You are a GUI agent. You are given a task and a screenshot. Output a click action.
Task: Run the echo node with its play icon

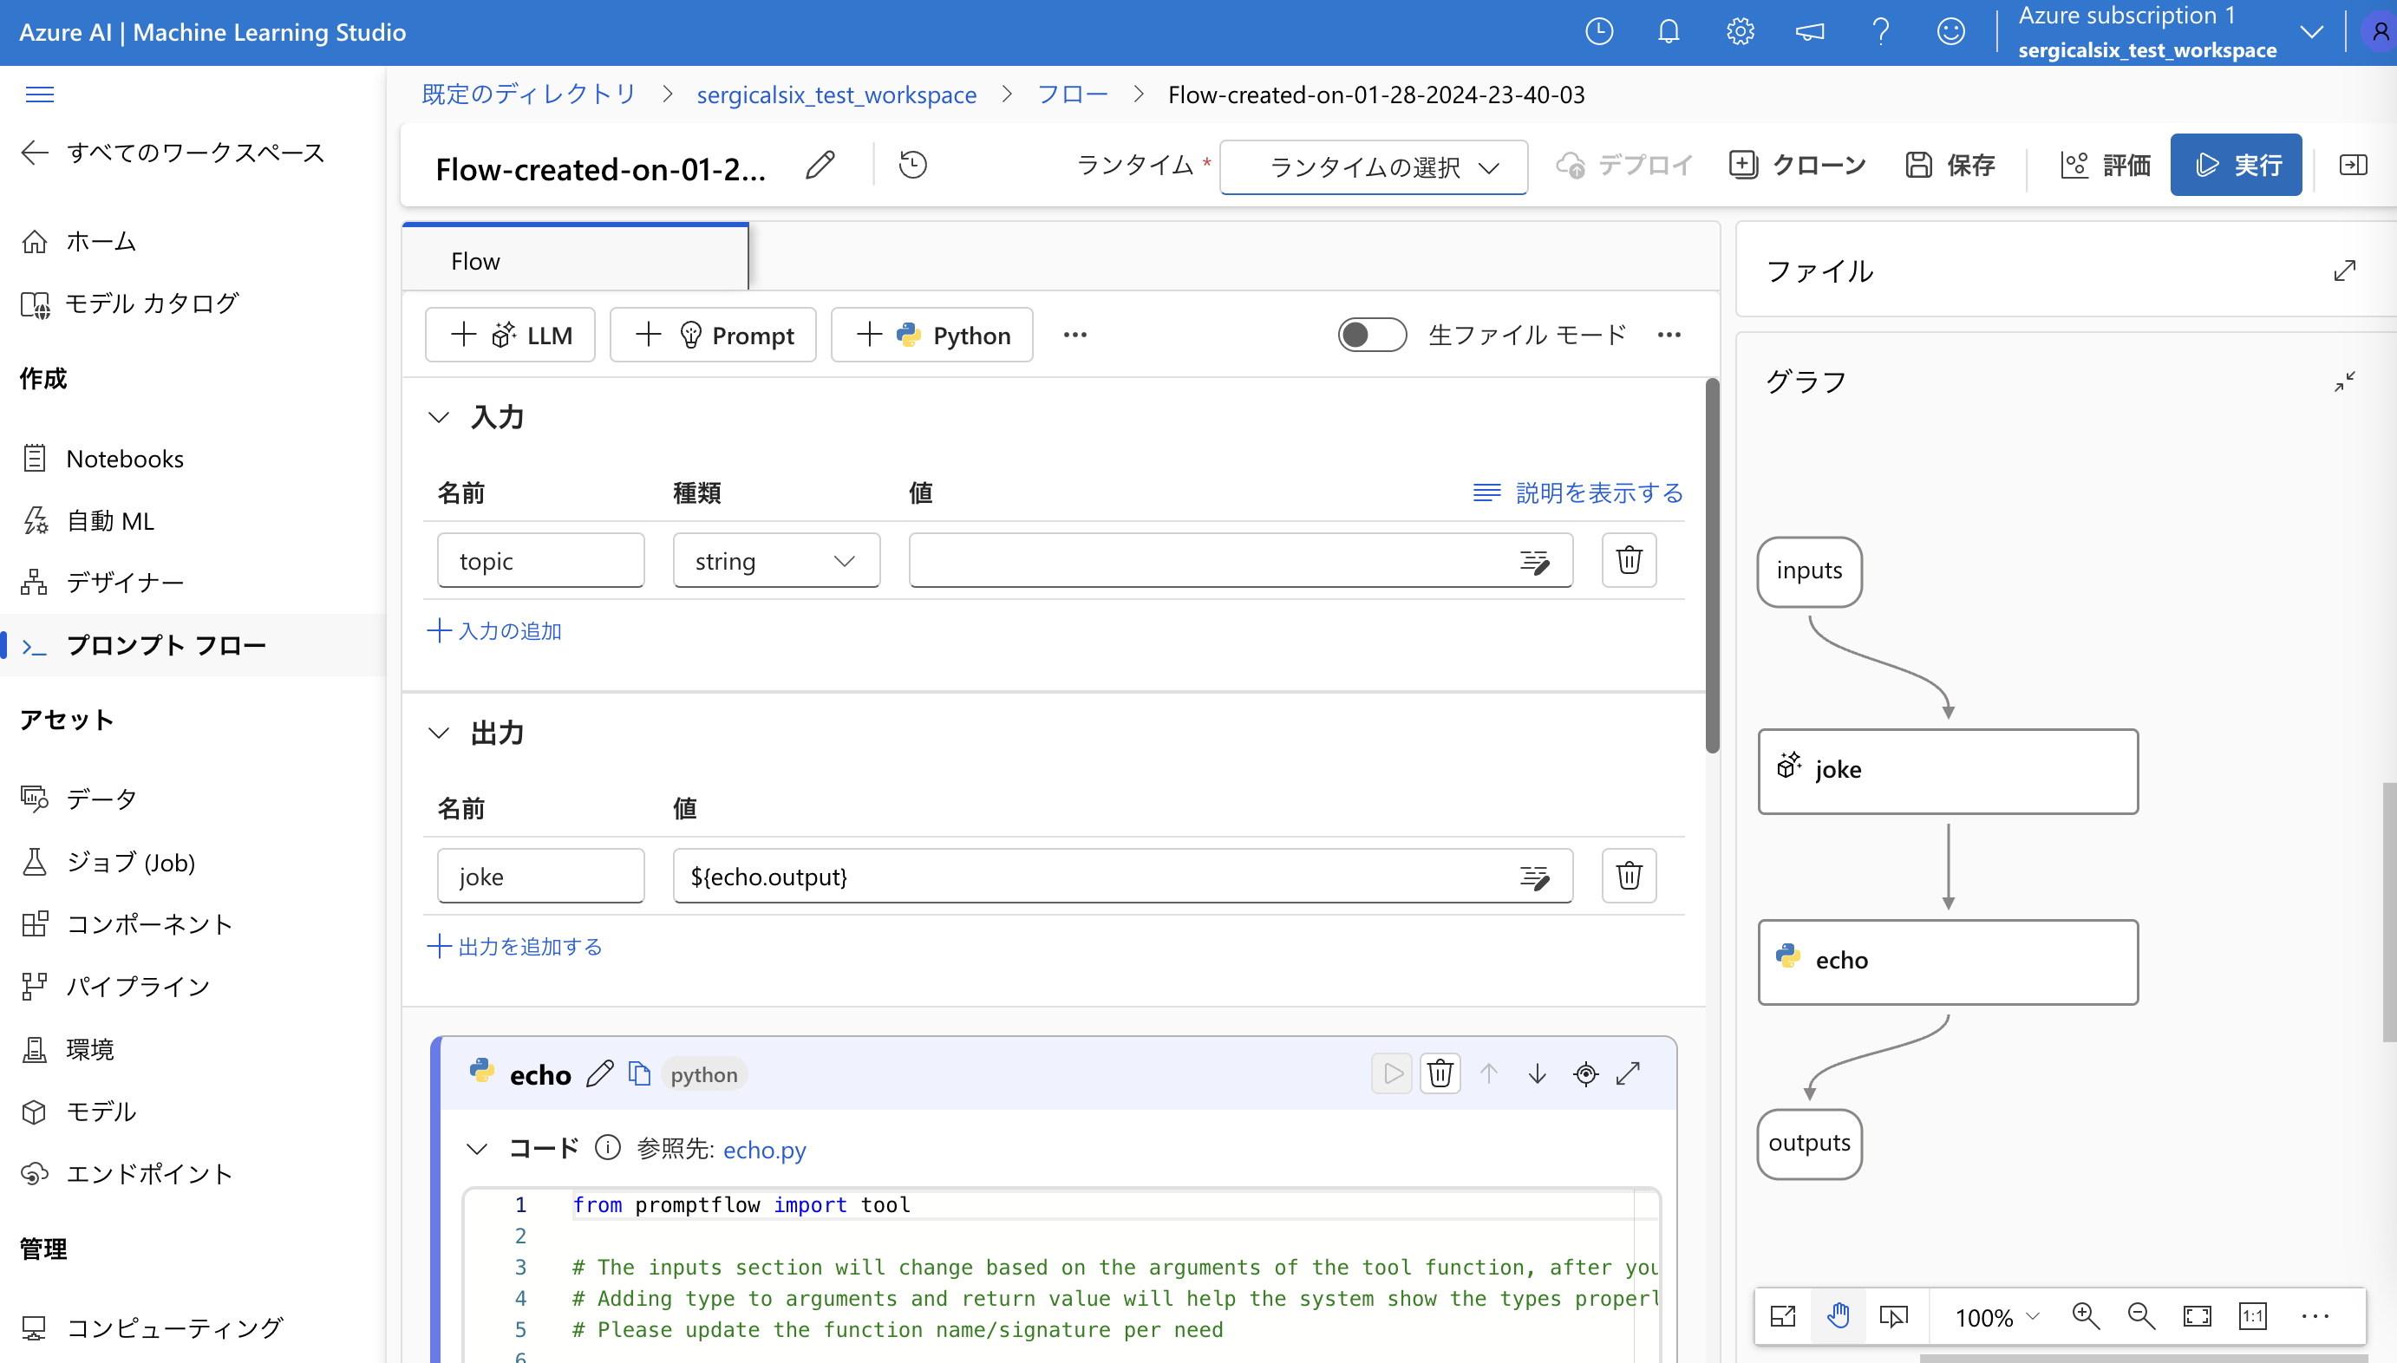(1391, 1073)
